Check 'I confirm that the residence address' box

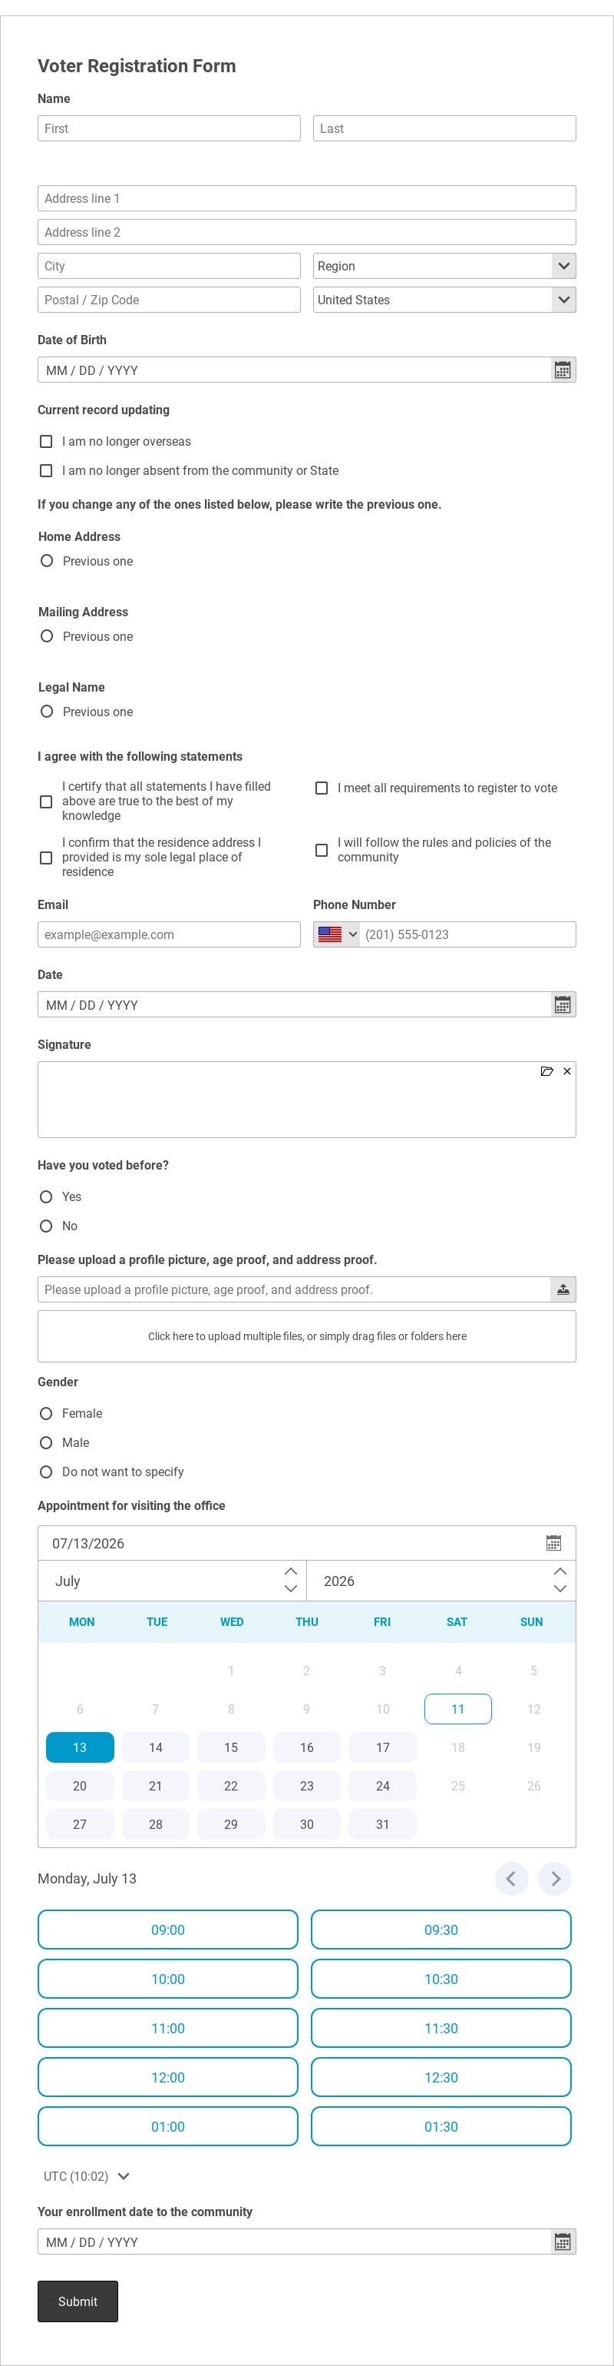coord(46,858)
